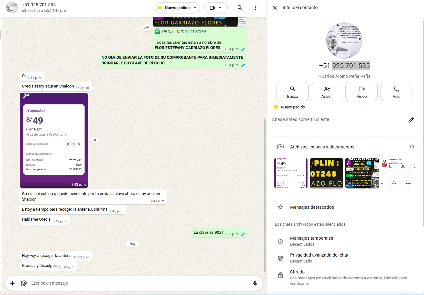The width and height of the screenshot is (424, 295).
Task: Edit client notes with pencil icon
Action: click(411, 120)
